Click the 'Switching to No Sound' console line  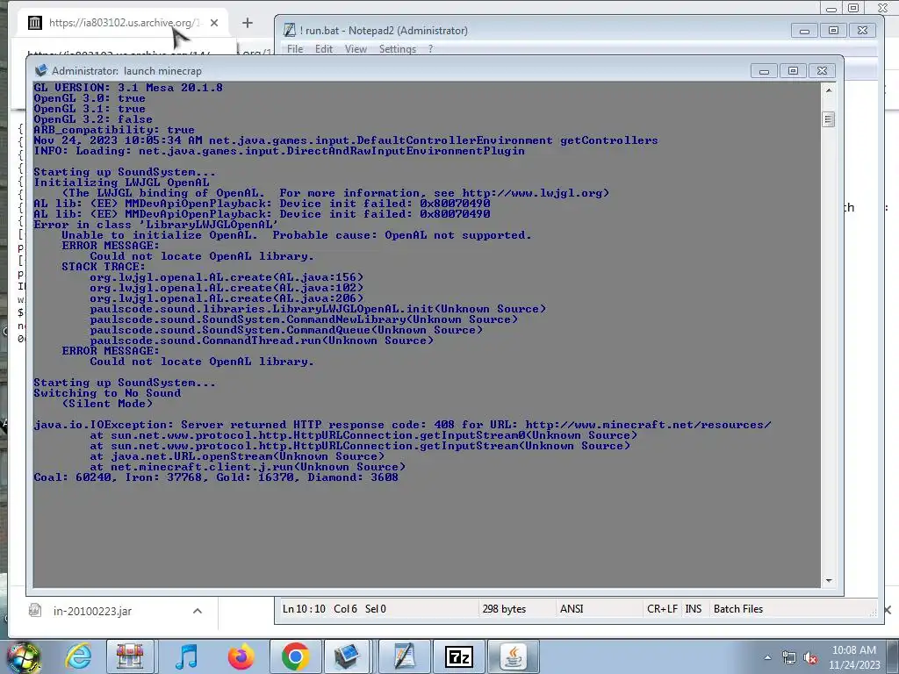coord(107,393)
